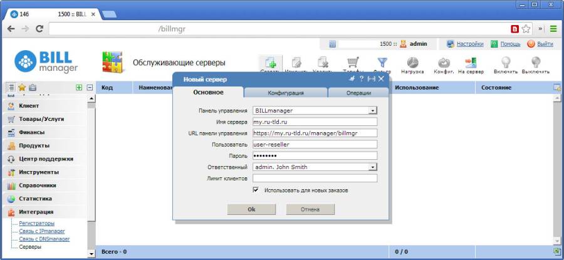Screen dimensions: 564x260
Task: Click the Выйти logout link
Action: (x=545, y=44)
